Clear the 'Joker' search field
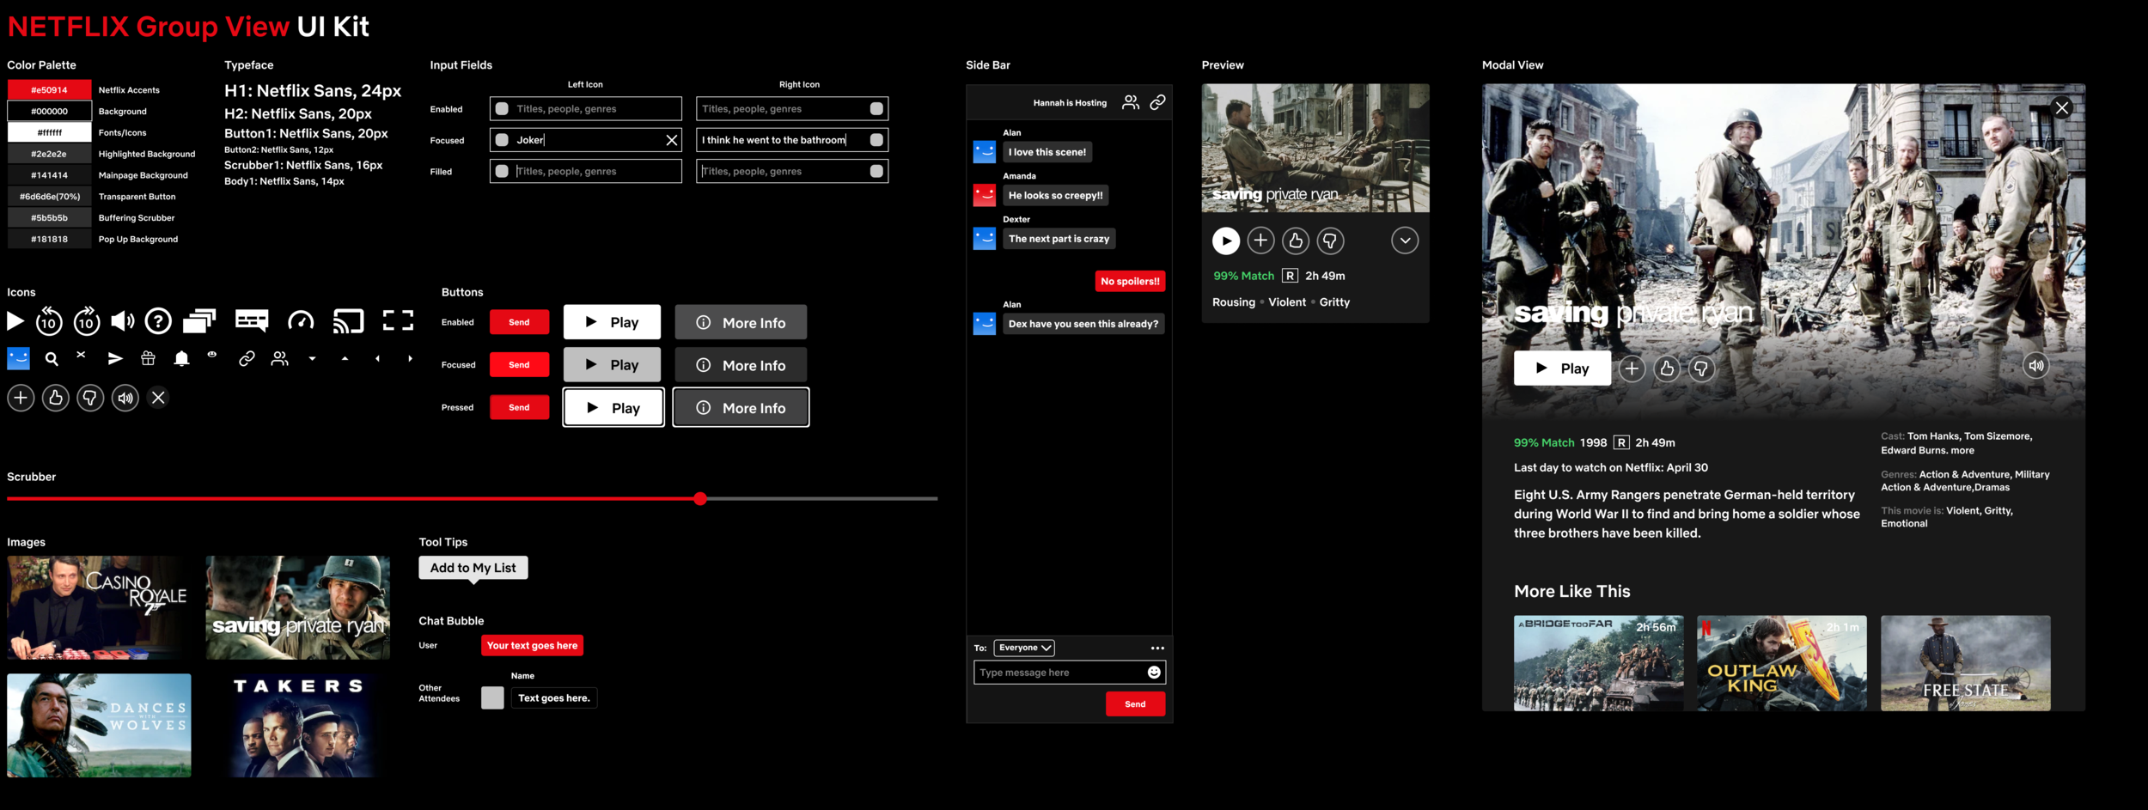The image size is (2148, 810). pyautogui.click(x=672, y=140)
